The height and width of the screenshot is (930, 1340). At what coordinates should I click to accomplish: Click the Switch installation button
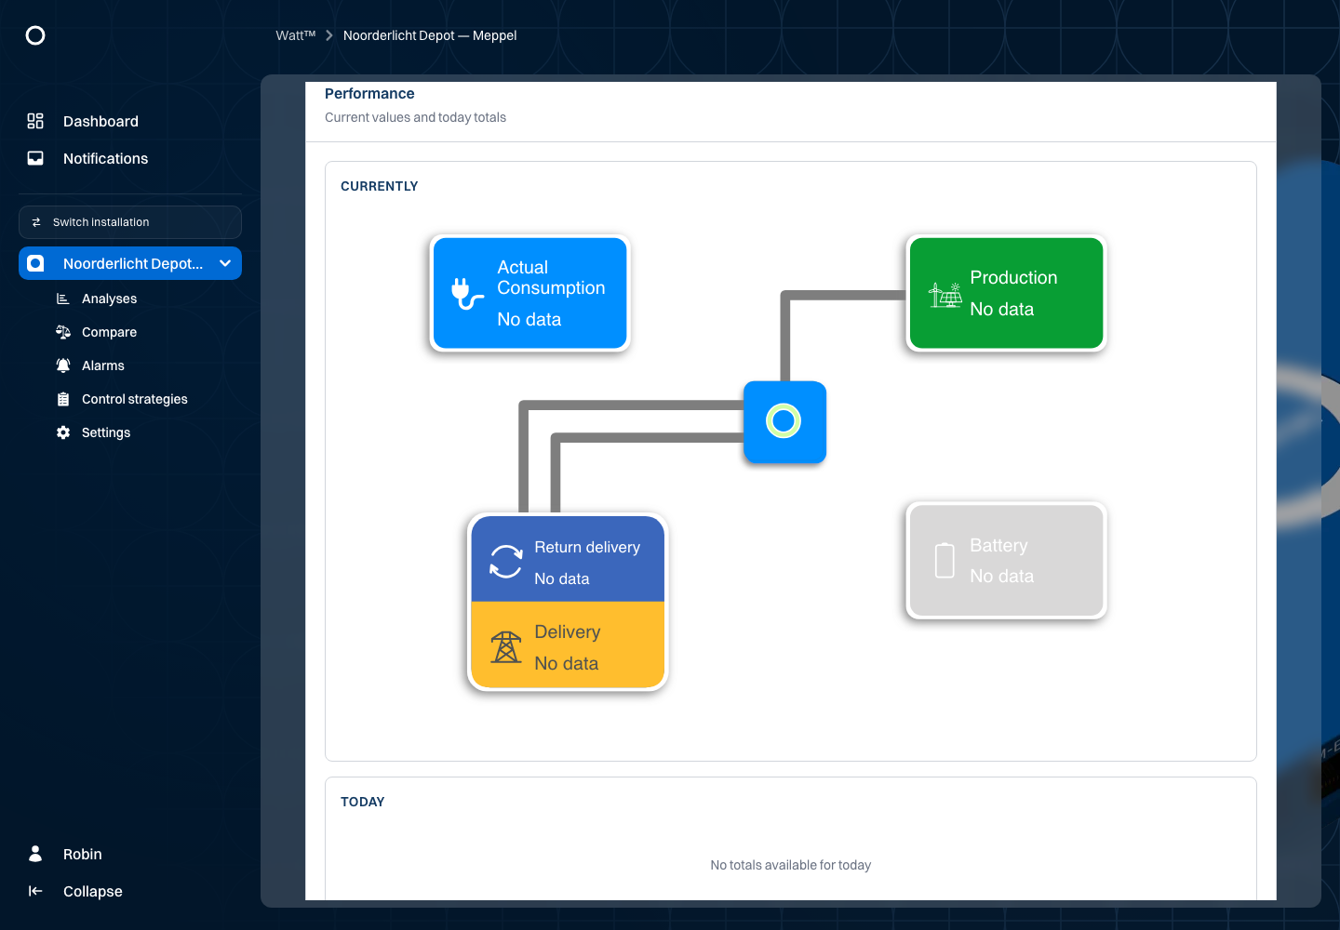click(x=130, y=222)
